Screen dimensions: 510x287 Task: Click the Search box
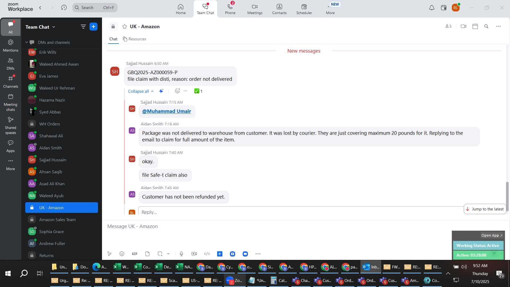95,8
